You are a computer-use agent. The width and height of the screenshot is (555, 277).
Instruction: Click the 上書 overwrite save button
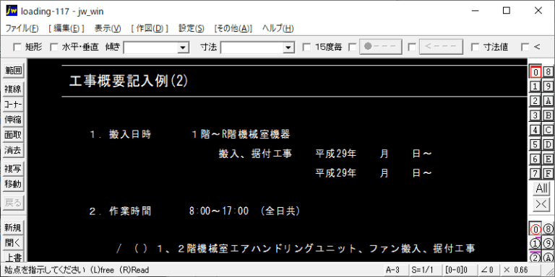[x=13, y=257]
